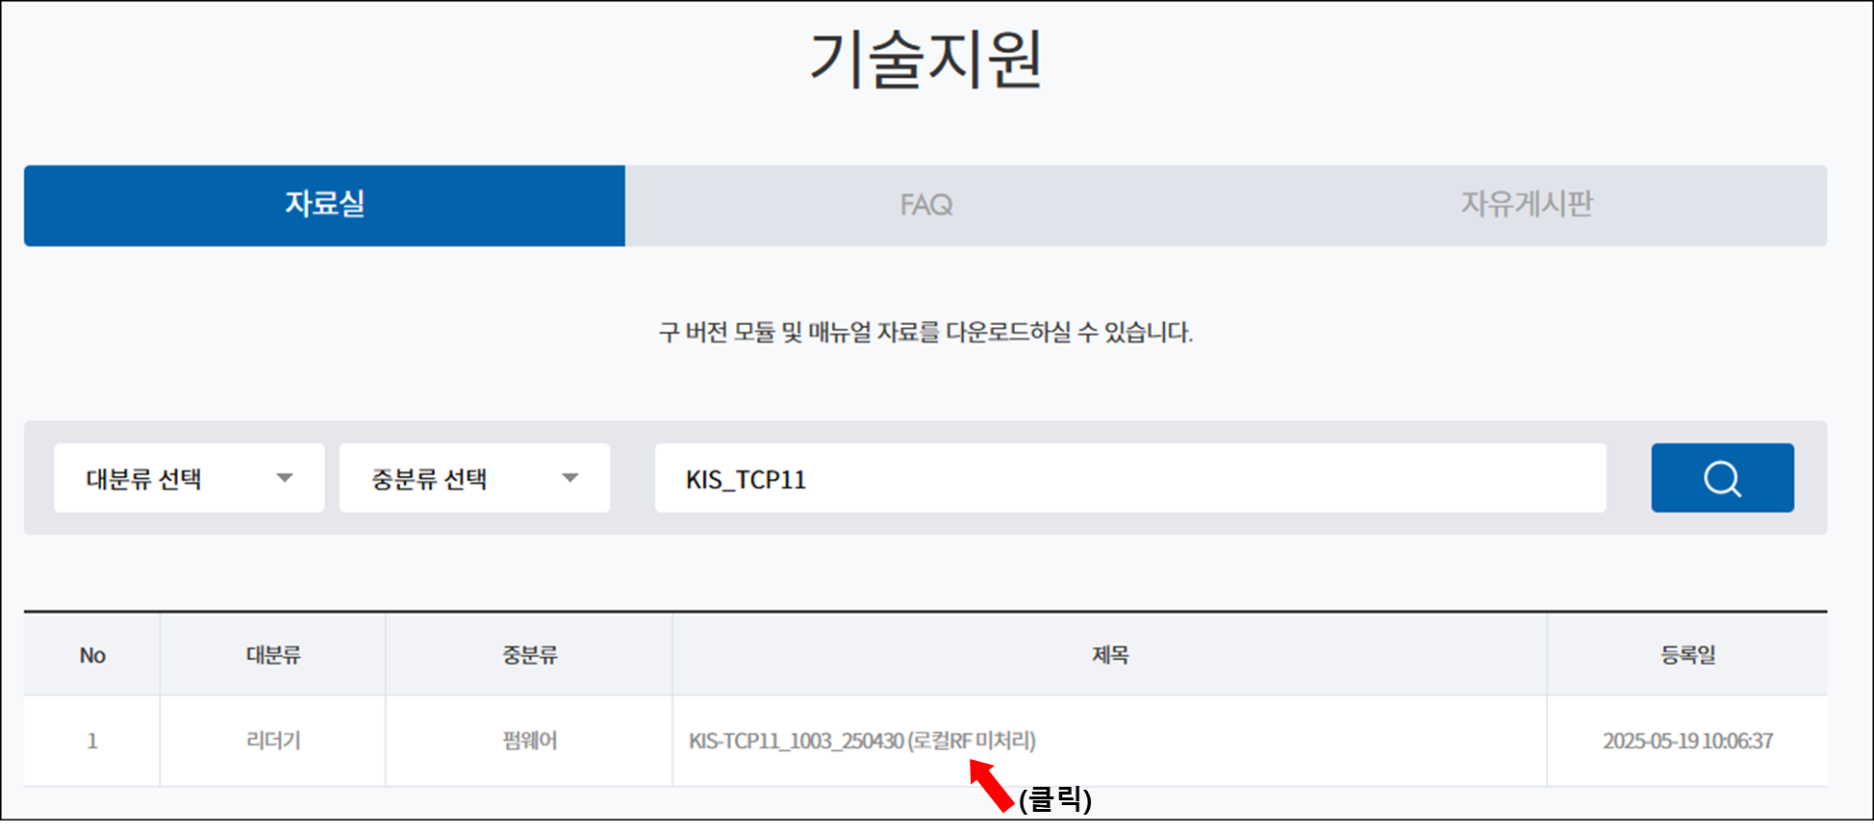Viewport: 1874px width, 833px height.
Task: Go to the 자유게시판 tab
Action: [x=1526, y=205]
